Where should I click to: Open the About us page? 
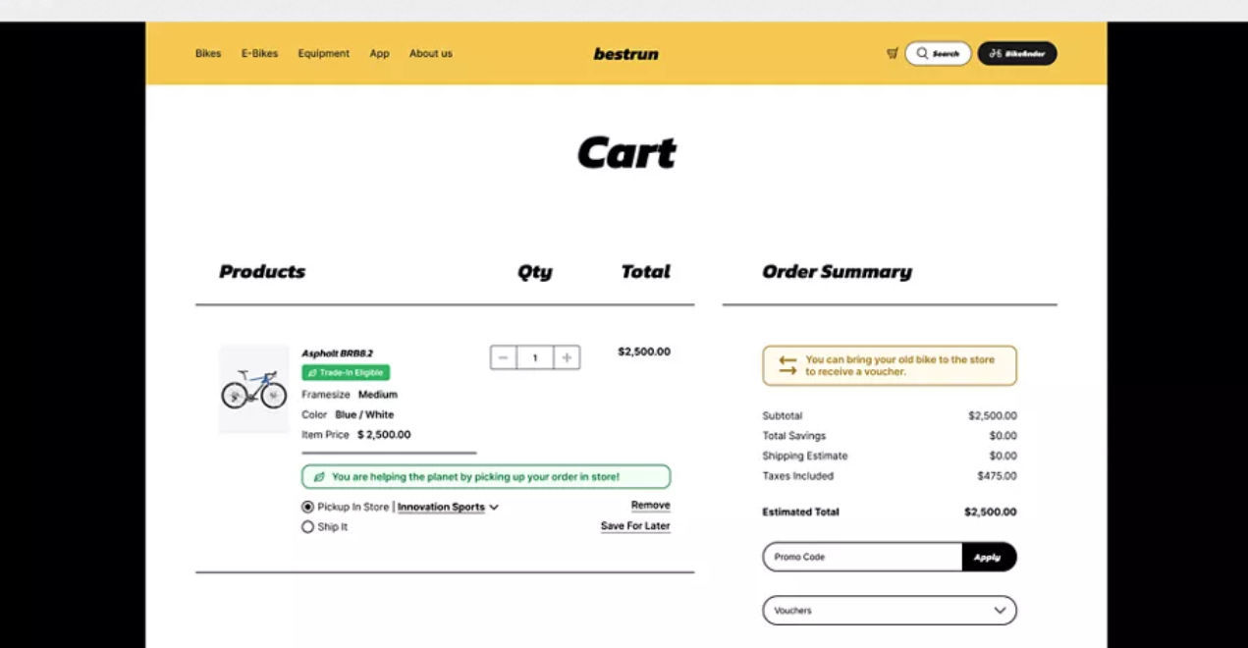430,53
